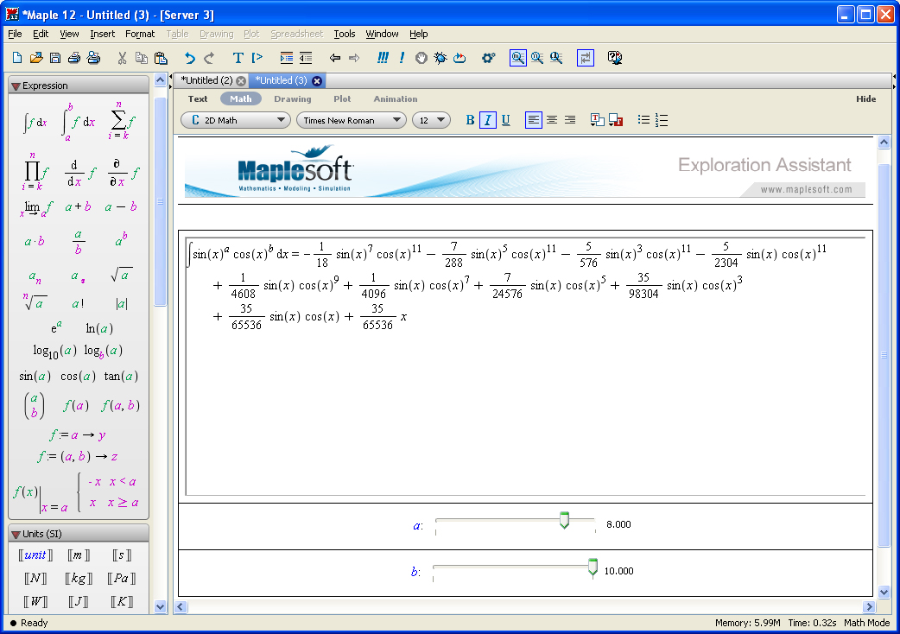Toggle Tab key icon in toolbar
Viewport: 900px width, 634px height.
pos(586,57)
